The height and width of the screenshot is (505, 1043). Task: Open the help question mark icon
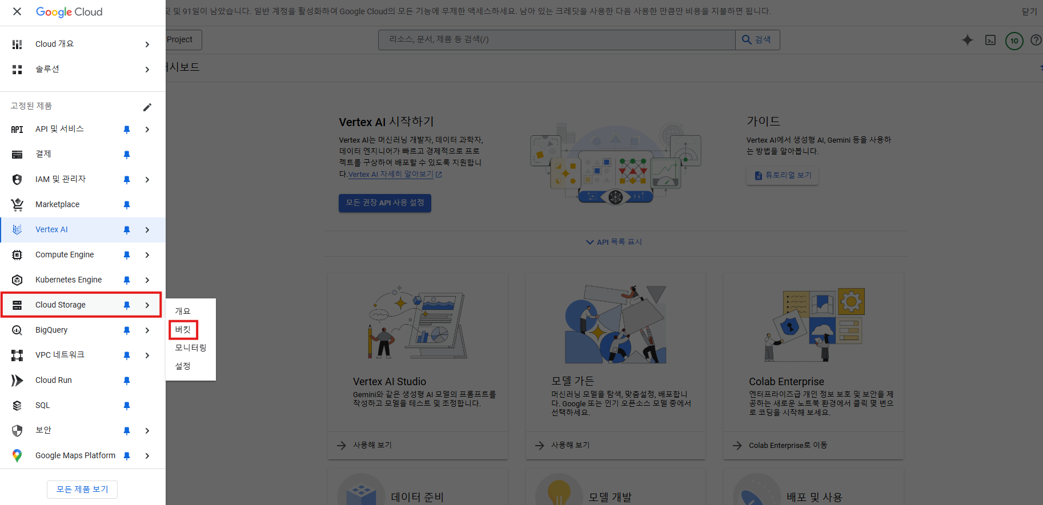pyautogui.click(x=1036, y=40)
